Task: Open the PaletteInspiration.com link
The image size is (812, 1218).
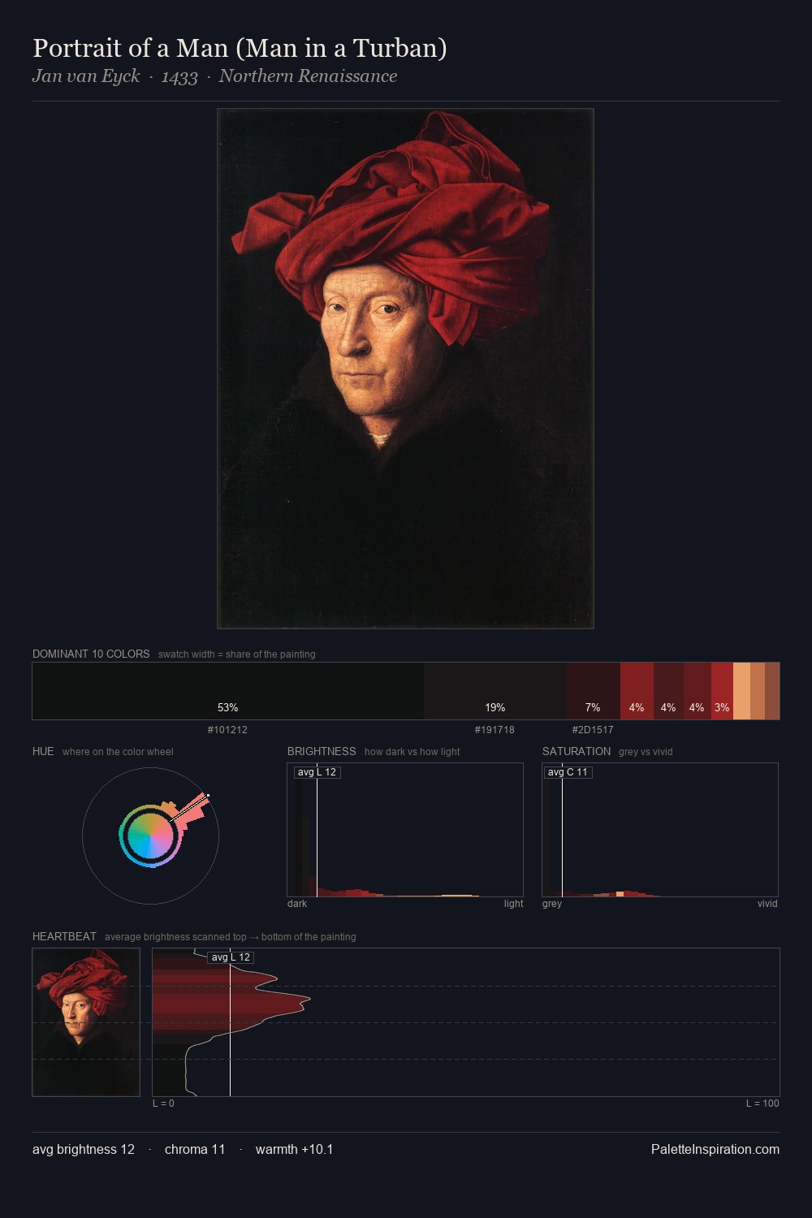Action: (x=715, y=1150)
